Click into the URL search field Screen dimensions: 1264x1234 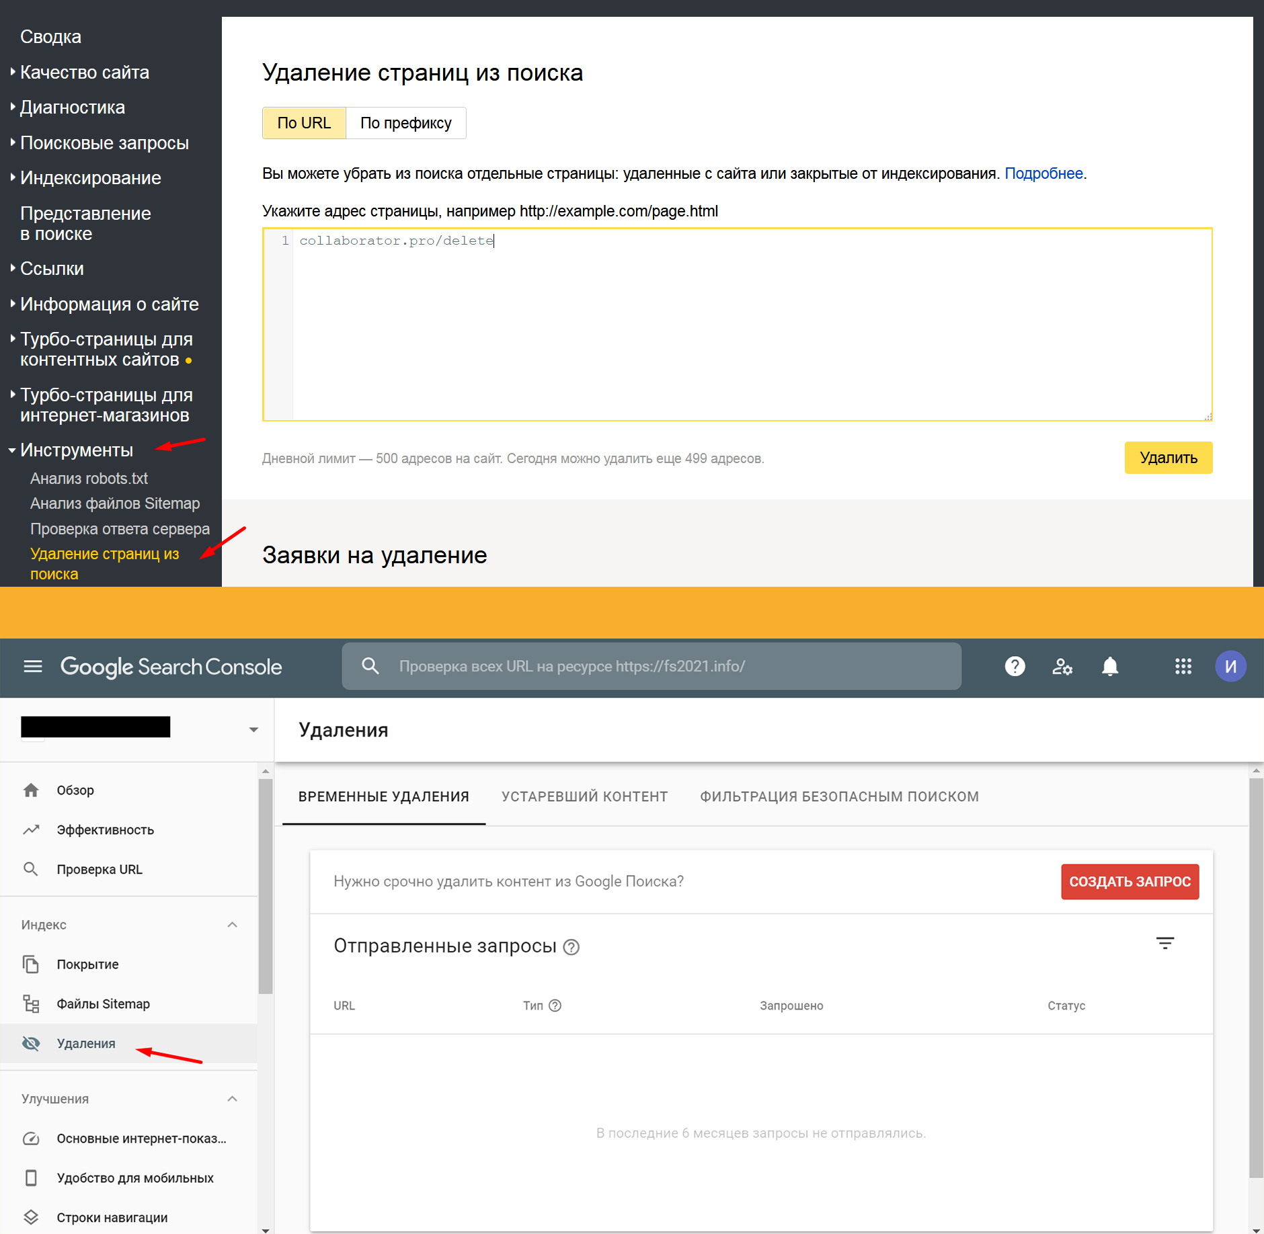coord(651,666)
